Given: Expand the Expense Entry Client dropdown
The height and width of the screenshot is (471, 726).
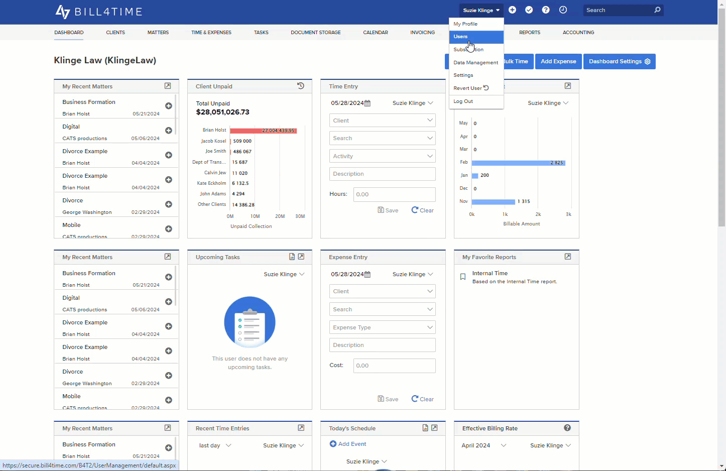Looking at the screenshot, I should pyautogui.click(x=383, y=291).
